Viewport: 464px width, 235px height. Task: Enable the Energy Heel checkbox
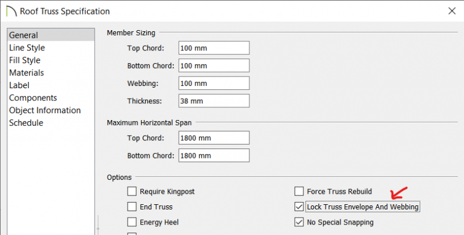(x=132, y=222)
